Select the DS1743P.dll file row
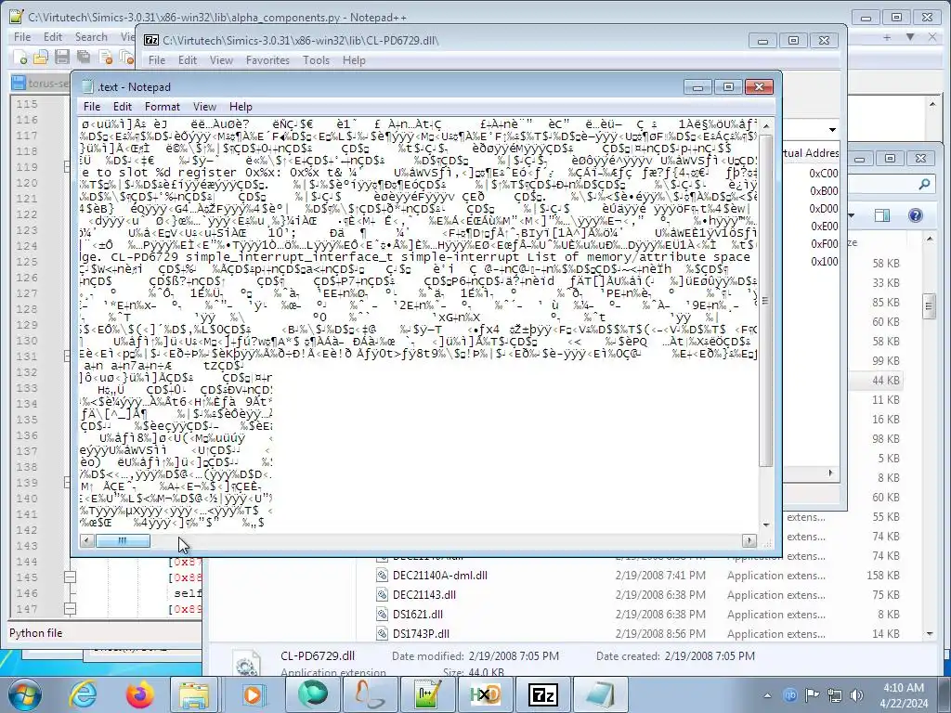The height and width of the screenshot is (713, 951). point(638,633)
